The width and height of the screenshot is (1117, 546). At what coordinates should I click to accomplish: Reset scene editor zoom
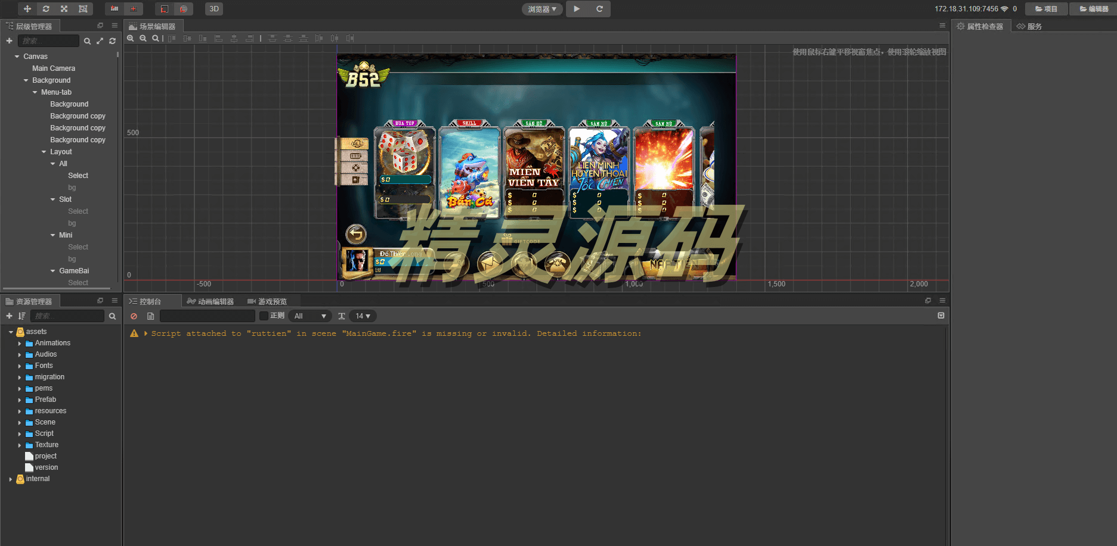(x=156, y=38)
